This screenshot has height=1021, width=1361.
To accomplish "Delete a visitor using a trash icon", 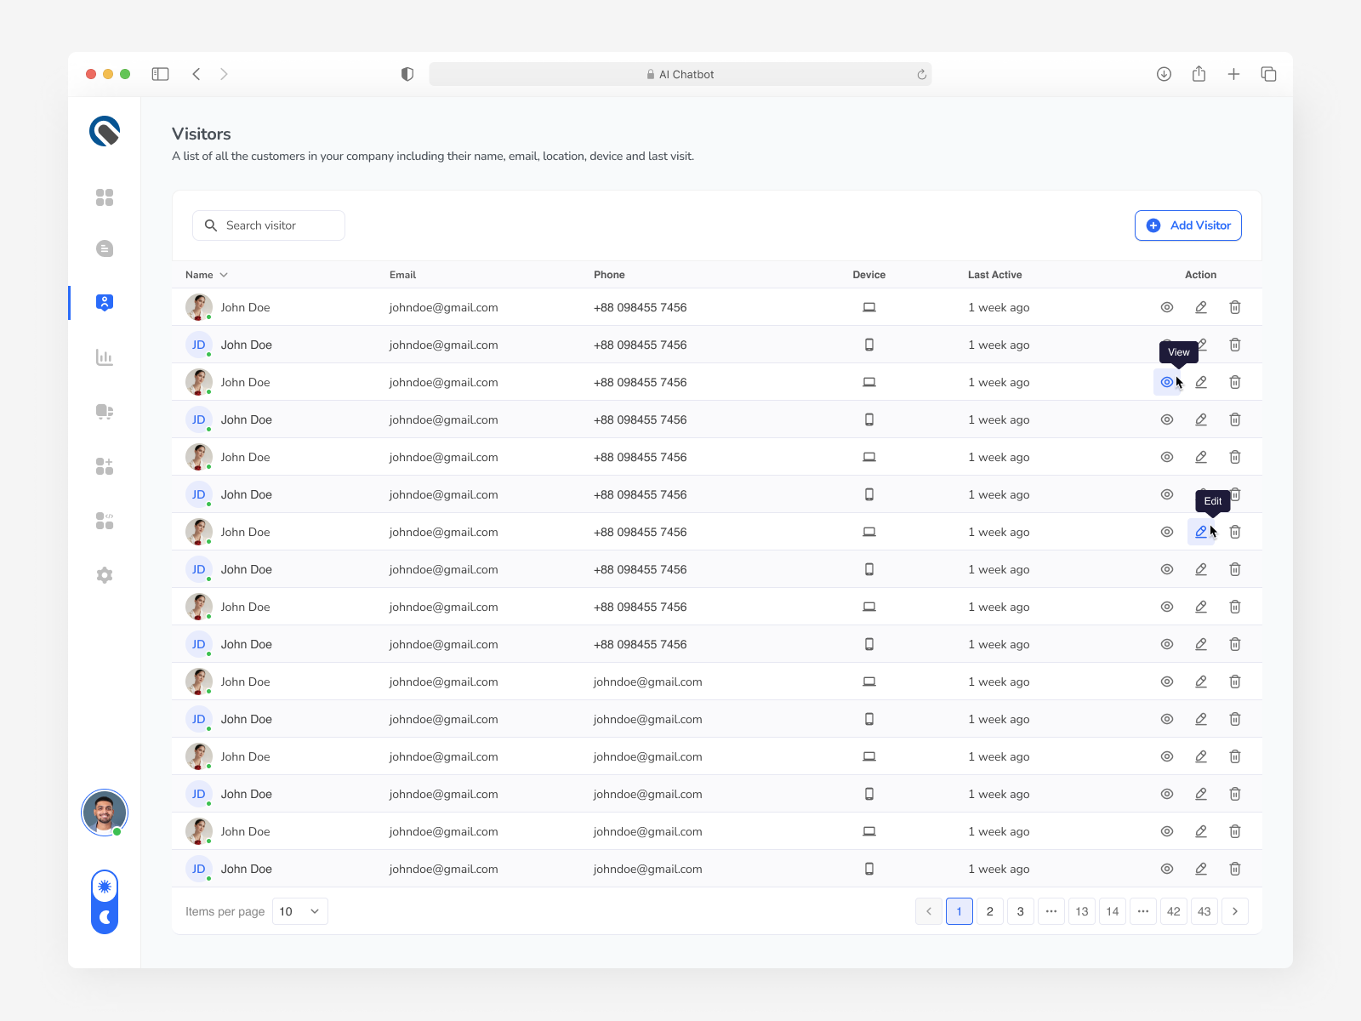I will pyautogui.click(x=1235, y=307).
